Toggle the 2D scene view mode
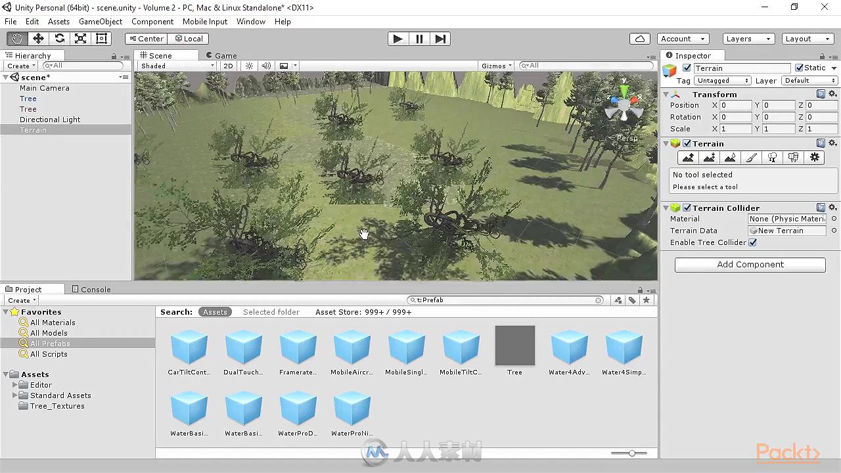 pyautogui.click(x=228, y=66)
